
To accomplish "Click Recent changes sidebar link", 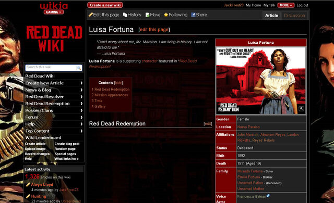I will click(37, 154).
